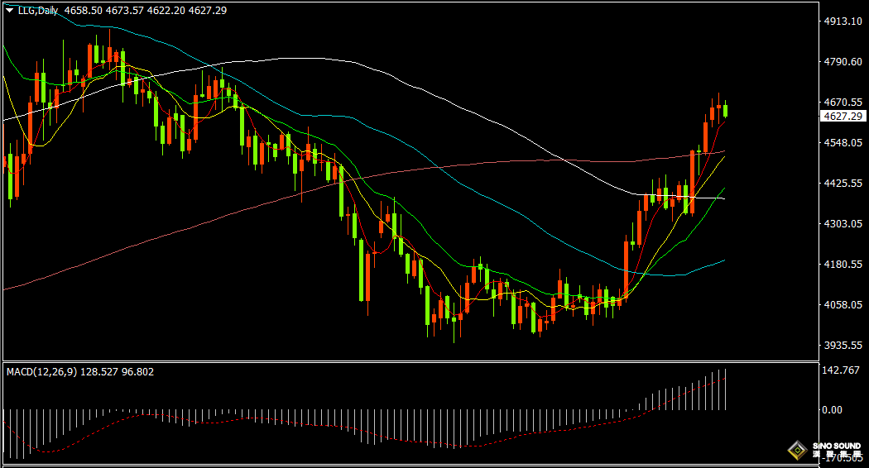Click price axis label 3935.55
Viewport: 869px width, 468px height.
(x=843, y=345)
